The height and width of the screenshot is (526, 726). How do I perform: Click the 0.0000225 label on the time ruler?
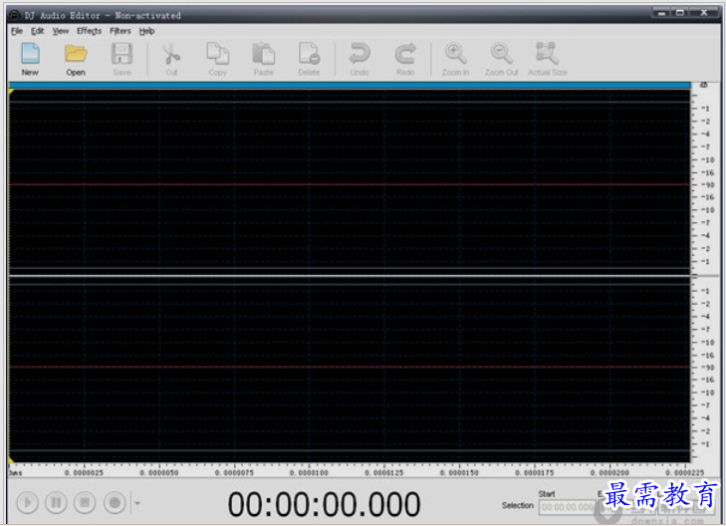click(685, 473)
